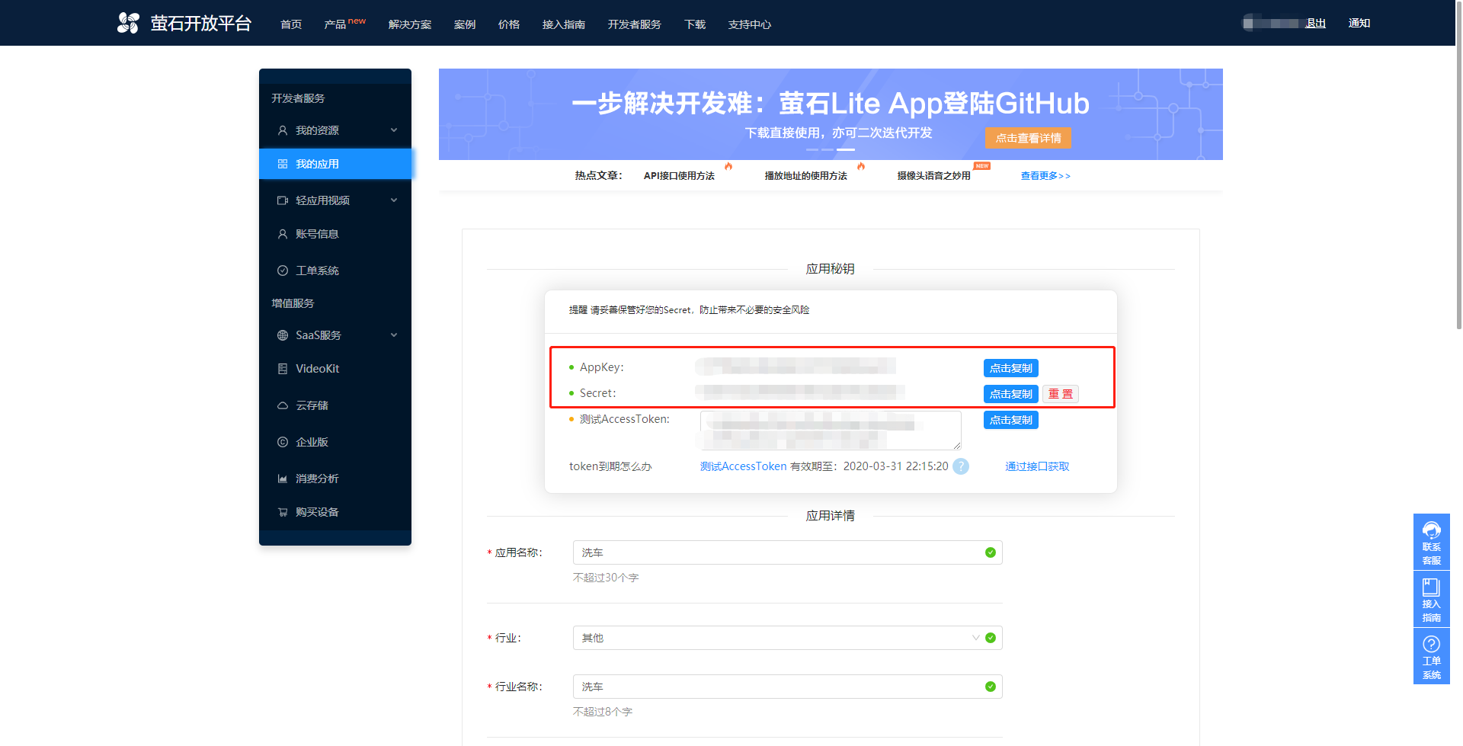Select VideoKit sidebar item
Screen dimensions: 1463x746
[335, 369]
